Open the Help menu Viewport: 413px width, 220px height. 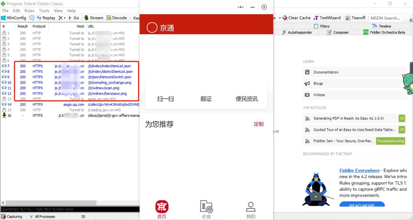[x=71, y=11]
